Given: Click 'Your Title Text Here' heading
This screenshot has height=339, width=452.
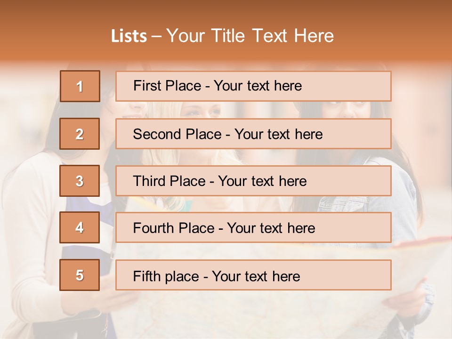Looking at the screenshot, I should 250,36.
